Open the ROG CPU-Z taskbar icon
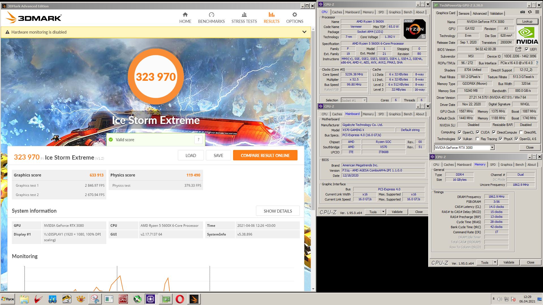The width and height of the screenshot is (543, 305). pos(123,299)
